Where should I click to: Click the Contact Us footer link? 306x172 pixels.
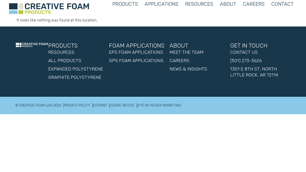[244, 52]
